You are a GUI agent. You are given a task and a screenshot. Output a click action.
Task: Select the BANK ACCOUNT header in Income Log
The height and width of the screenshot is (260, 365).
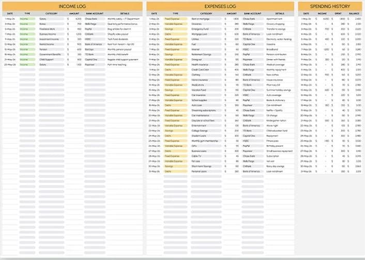point(95,13)
